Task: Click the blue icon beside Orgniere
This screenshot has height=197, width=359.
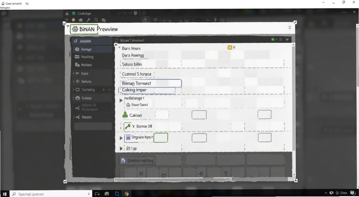Action: coord(128,137)
